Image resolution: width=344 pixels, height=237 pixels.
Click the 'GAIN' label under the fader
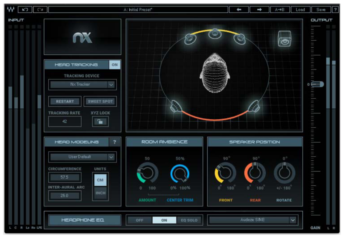tap(315, 228)
